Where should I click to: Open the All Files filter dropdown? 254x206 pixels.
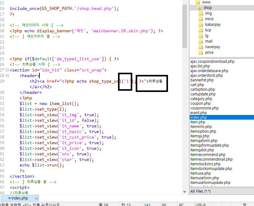pyautogui.click(x=222, y=191)
